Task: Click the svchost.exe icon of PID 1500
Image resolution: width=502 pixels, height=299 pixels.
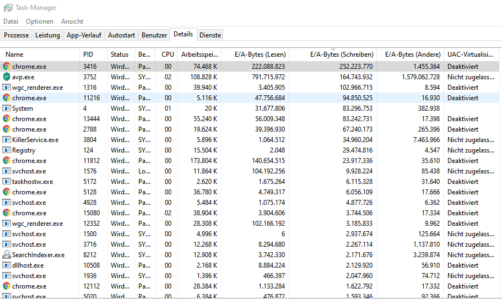Action: 7,234
